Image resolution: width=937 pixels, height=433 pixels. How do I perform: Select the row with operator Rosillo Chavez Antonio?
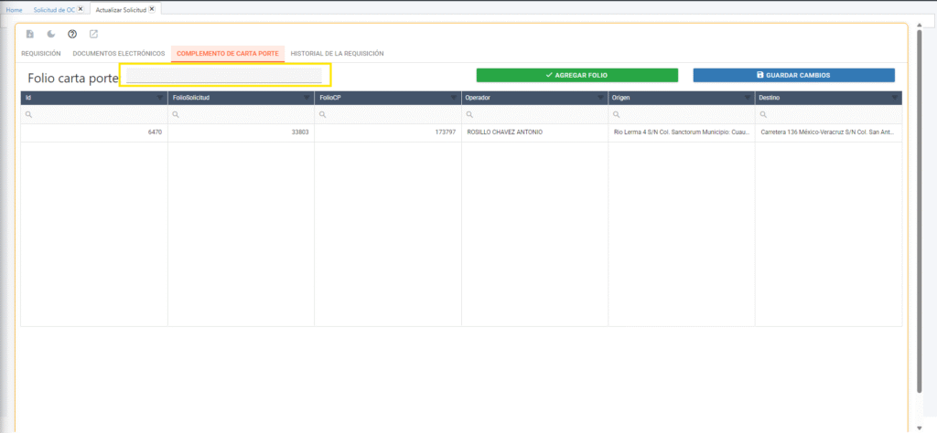coord(504,132)
